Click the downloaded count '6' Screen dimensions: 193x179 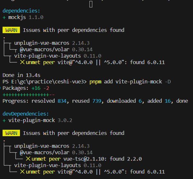[x=141, y=101]
